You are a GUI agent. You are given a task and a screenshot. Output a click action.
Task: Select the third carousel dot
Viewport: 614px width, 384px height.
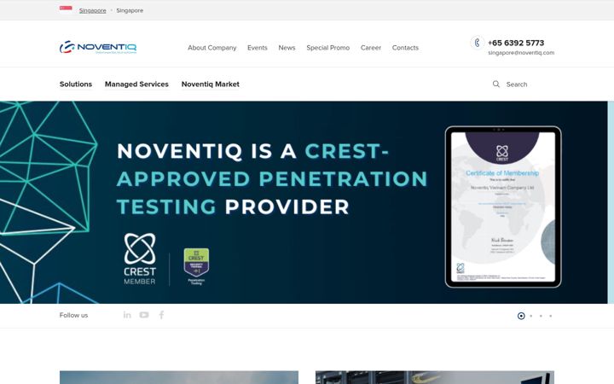click(541, 316)
